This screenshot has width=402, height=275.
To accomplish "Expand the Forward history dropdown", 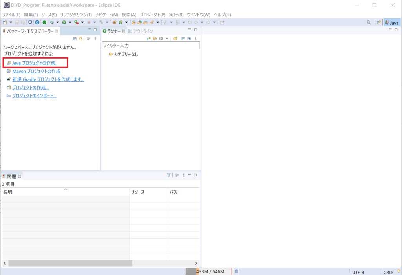I will [x=214, y=22].
